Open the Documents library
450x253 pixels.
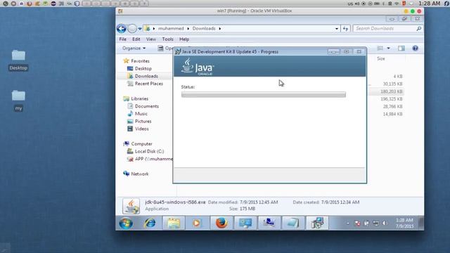coord(147,106)
